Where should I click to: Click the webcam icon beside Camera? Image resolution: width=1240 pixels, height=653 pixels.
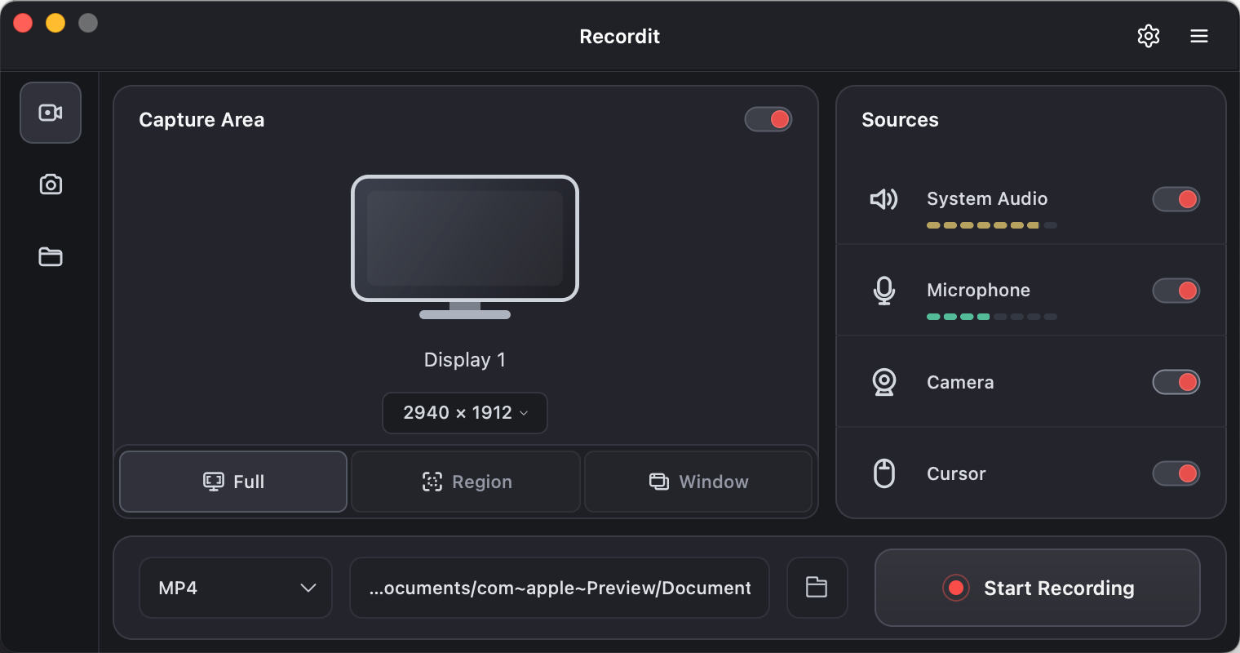(884, 382)
